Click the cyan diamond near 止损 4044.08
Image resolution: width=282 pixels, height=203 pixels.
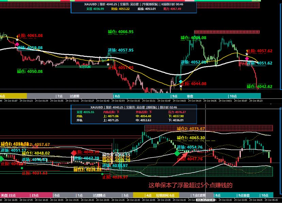pos(181,81)
